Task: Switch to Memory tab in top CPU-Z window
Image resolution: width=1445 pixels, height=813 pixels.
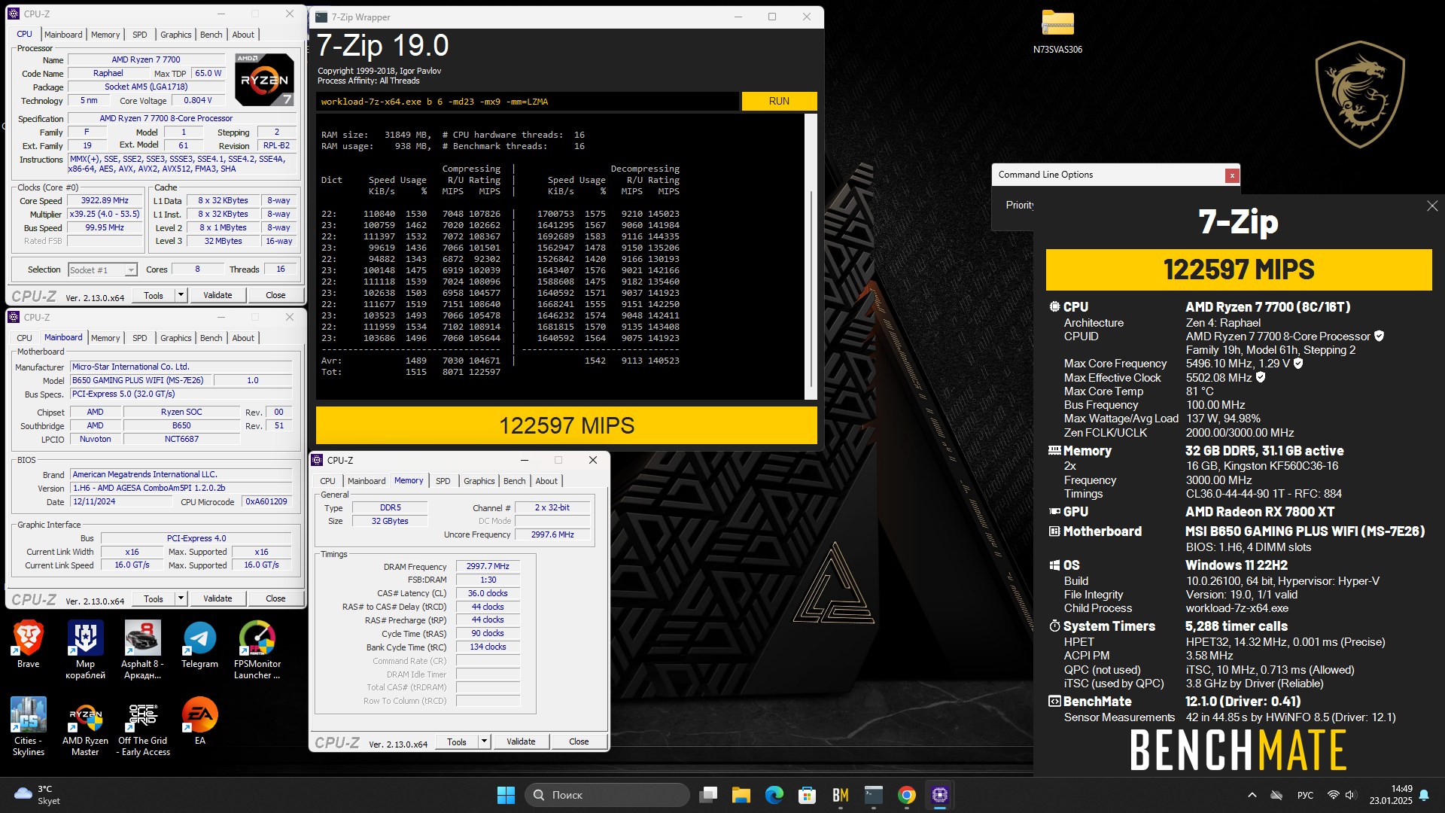Action: click(105, 35)
